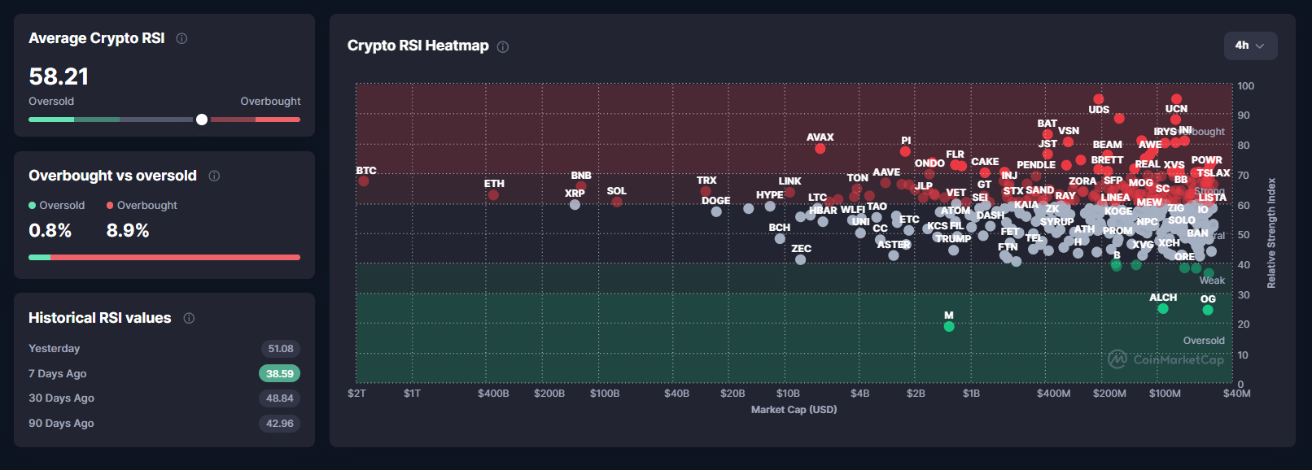Open info tooltip beside Historical RSI values
The width and height of the screenshot is (1312, 470).
click(190, 318)
